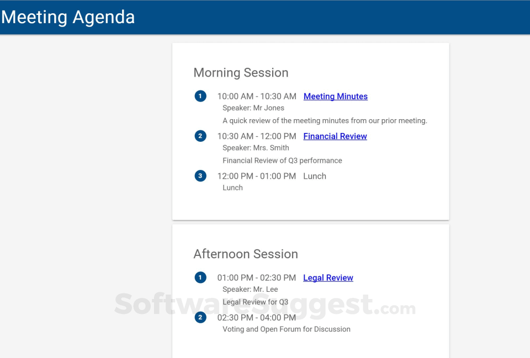The height and width of the screenshot is (358, 530).
Task: Click step 1 badge in Morning Session
Action: (x=200, y=95)
